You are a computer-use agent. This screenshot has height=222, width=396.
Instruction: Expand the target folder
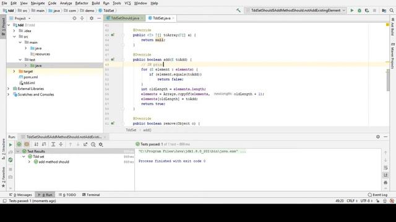[x=14, y=72]
